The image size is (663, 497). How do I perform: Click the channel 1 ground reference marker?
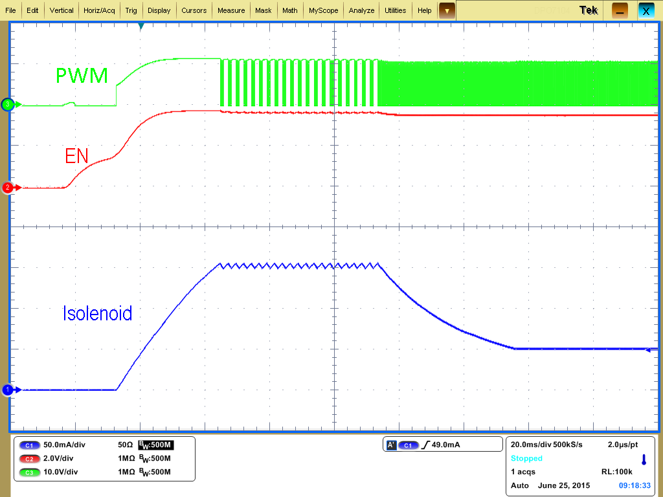(x=8, y=390)
